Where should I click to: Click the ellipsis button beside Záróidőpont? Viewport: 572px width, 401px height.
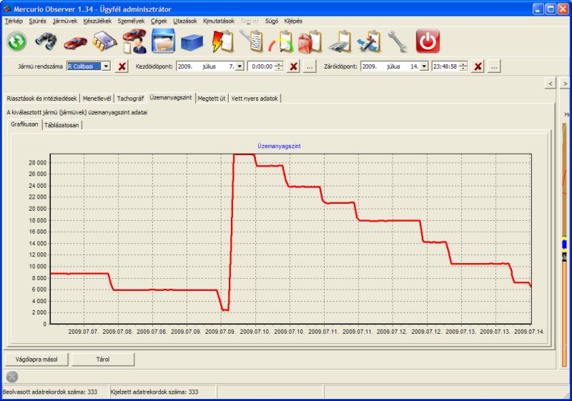[x=494, y=66]
